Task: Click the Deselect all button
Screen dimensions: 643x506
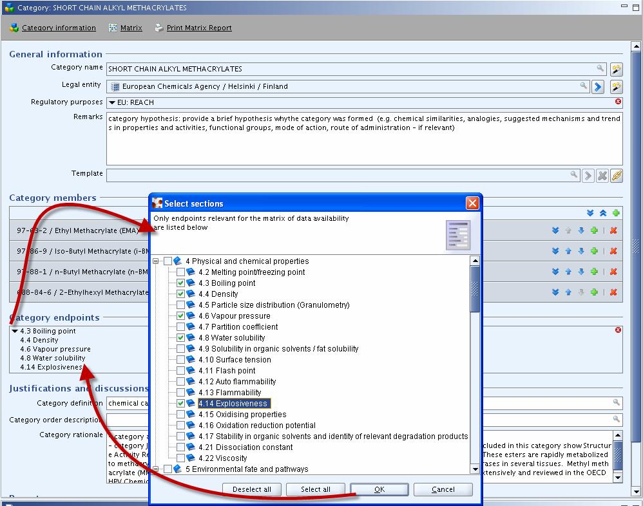Action: [x=252, y=489]
